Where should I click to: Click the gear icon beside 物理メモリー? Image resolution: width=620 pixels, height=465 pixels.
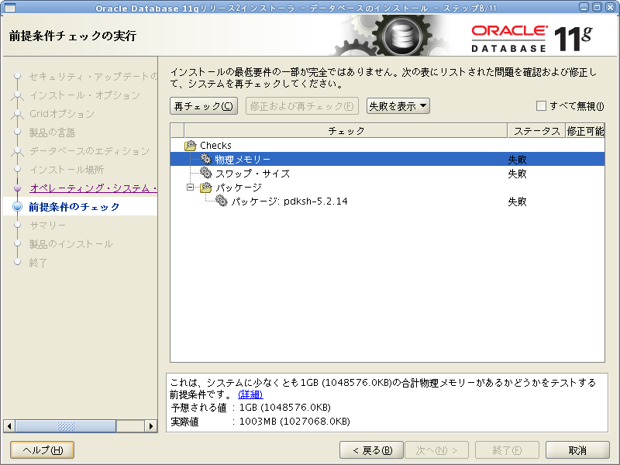pyautogui.click(x=205, y=159)
